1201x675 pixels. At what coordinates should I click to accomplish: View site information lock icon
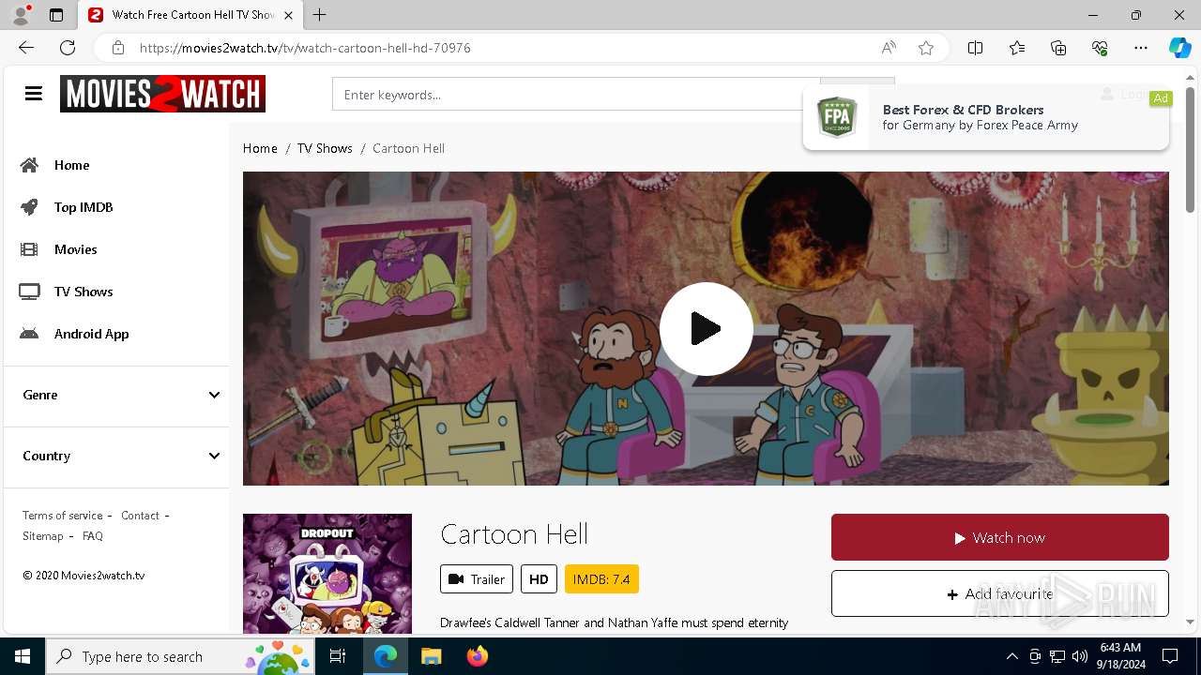117,48
